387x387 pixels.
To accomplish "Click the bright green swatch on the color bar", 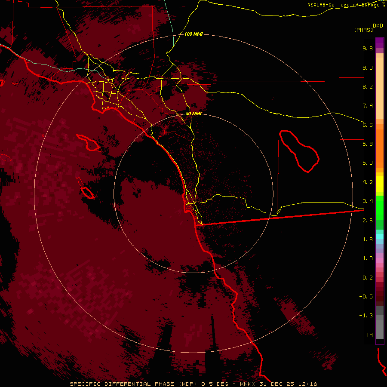I will (x=380, y=207).
